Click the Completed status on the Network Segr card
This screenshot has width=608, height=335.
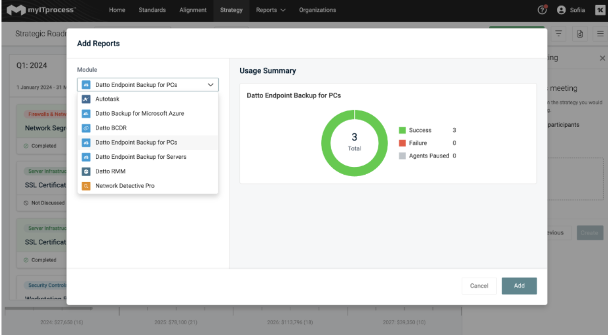coord(40,146)
